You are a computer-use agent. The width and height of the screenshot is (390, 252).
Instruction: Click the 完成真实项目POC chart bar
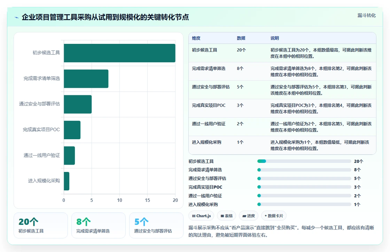(72, 130)
